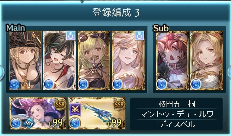Screen dimensions: 231x136
Task: Select the マントゥ・デュ・ルワ skill entry
Action: point(177,114)
